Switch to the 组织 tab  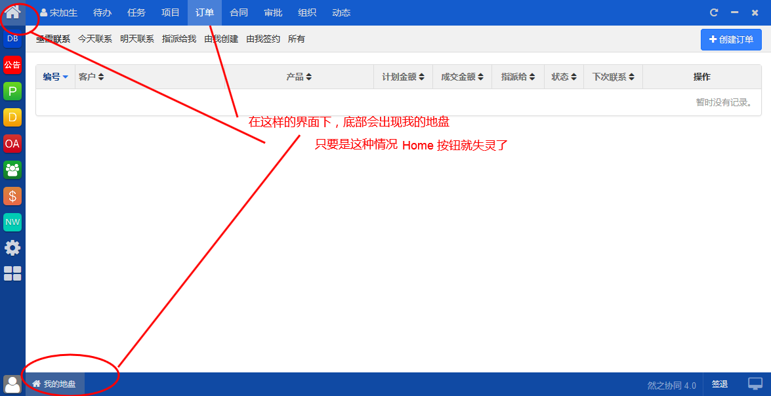(307, 12)
